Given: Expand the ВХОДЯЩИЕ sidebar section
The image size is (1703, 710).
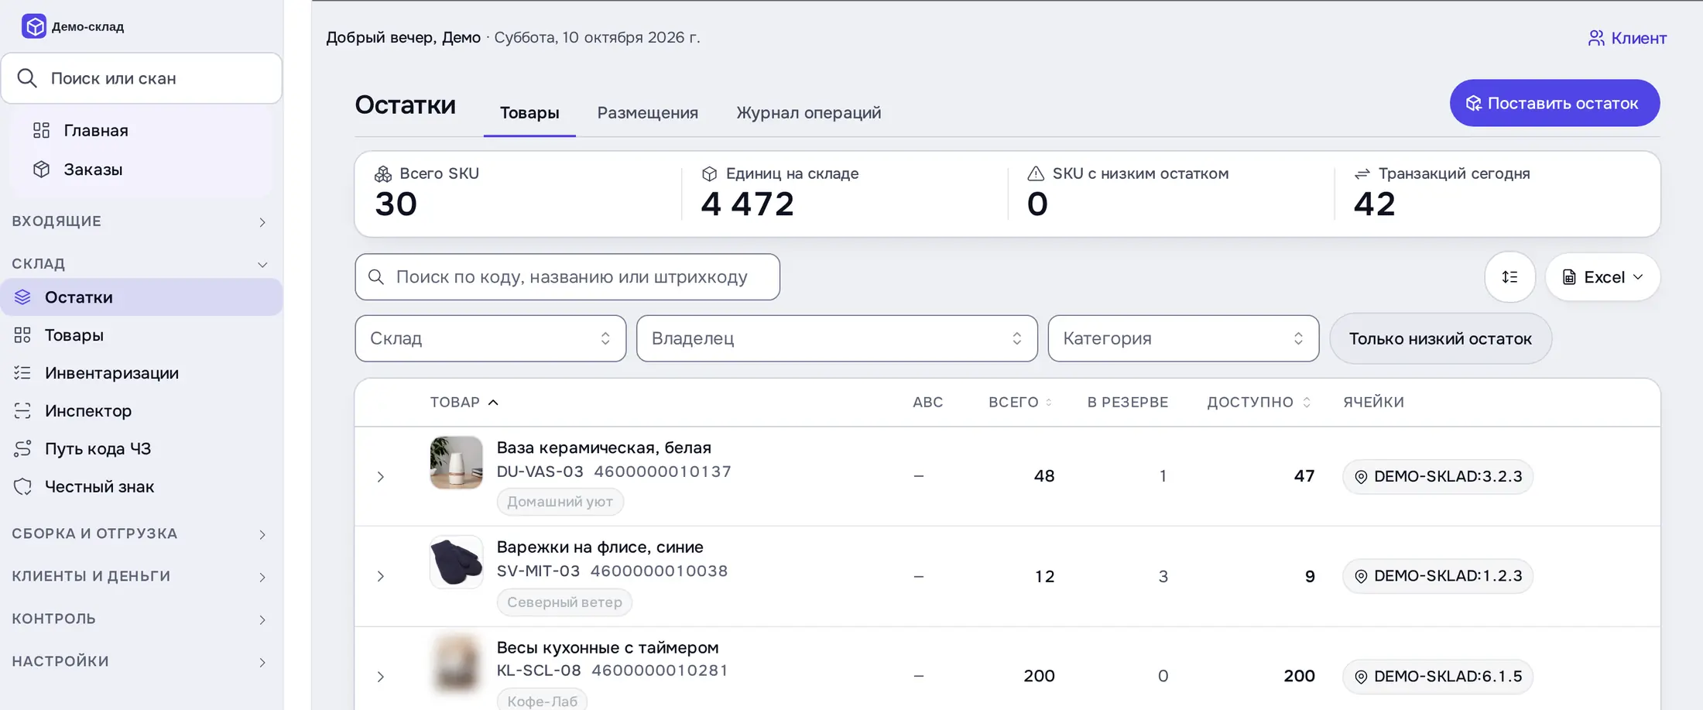Looking at the screenshot, I should pos(141,221).
